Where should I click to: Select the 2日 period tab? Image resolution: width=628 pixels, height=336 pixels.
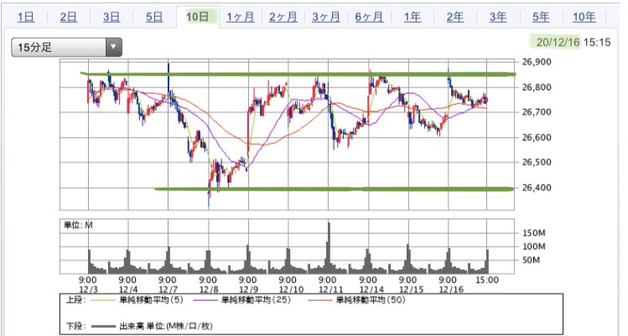(69, 17)
